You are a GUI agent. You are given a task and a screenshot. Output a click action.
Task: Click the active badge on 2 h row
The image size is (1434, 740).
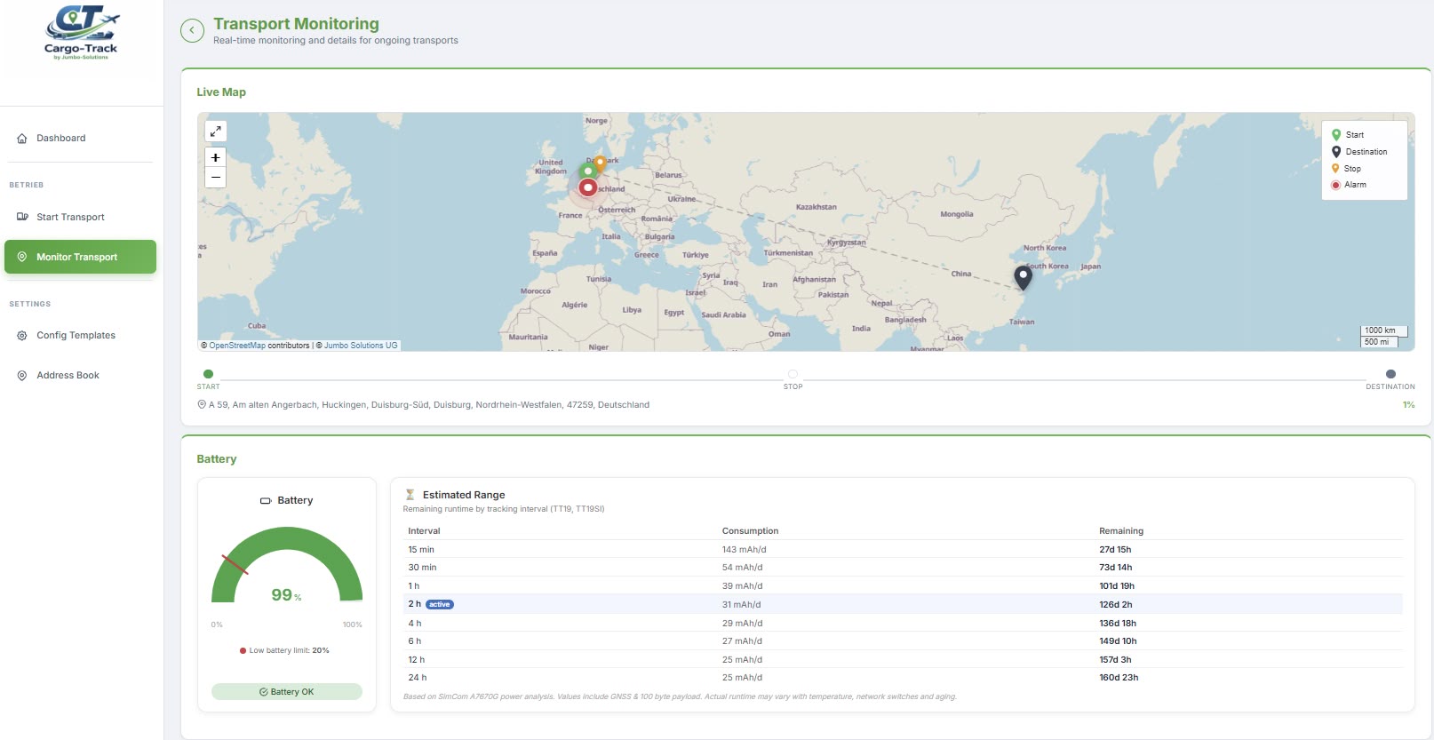440,605
